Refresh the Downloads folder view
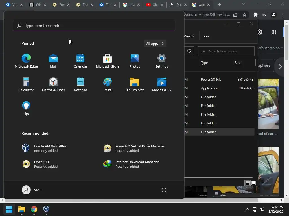 click(x=189, y=51)
